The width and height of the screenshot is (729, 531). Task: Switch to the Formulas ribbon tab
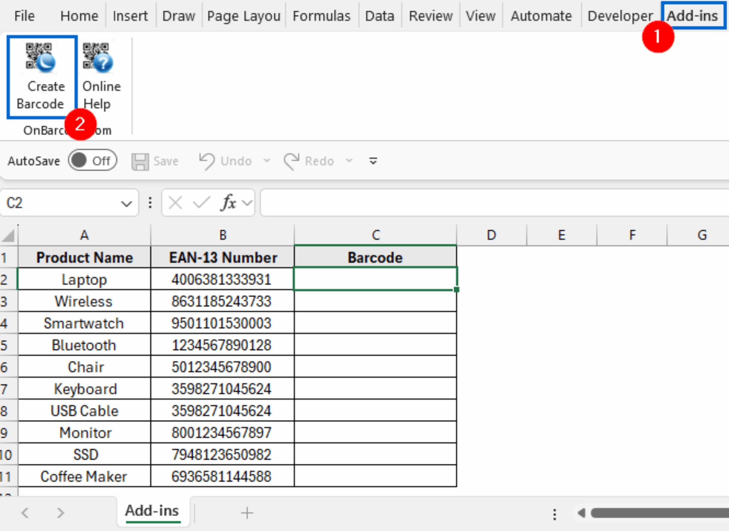(321, 16)
